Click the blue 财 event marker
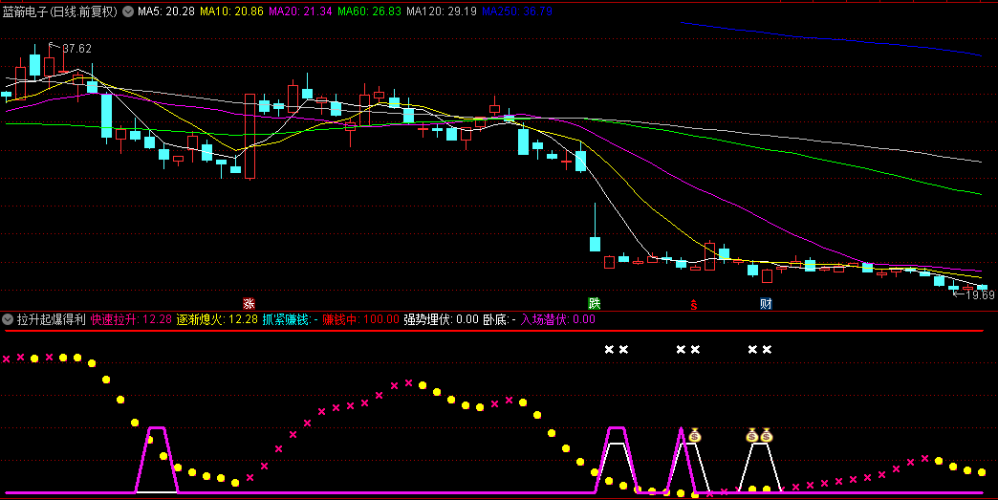The image size is (998, 500). coord(766,304)
